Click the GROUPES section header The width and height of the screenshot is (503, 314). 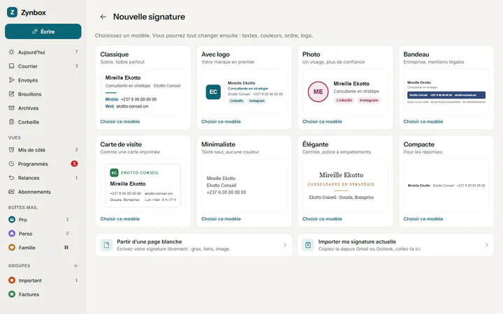click(20, 266)
